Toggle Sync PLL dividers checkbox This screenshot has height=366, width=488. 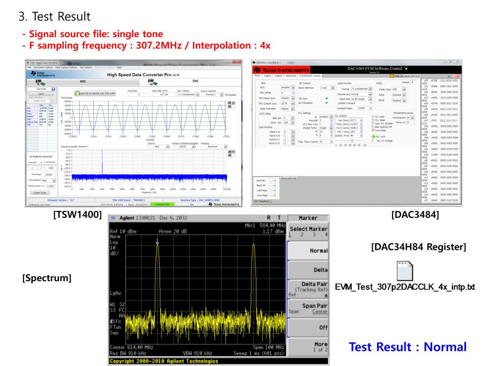coord(373,123)
